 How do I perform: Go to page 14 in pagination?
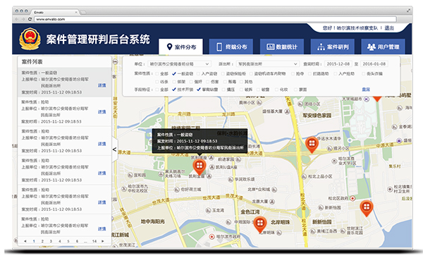(x=94, y=241)
